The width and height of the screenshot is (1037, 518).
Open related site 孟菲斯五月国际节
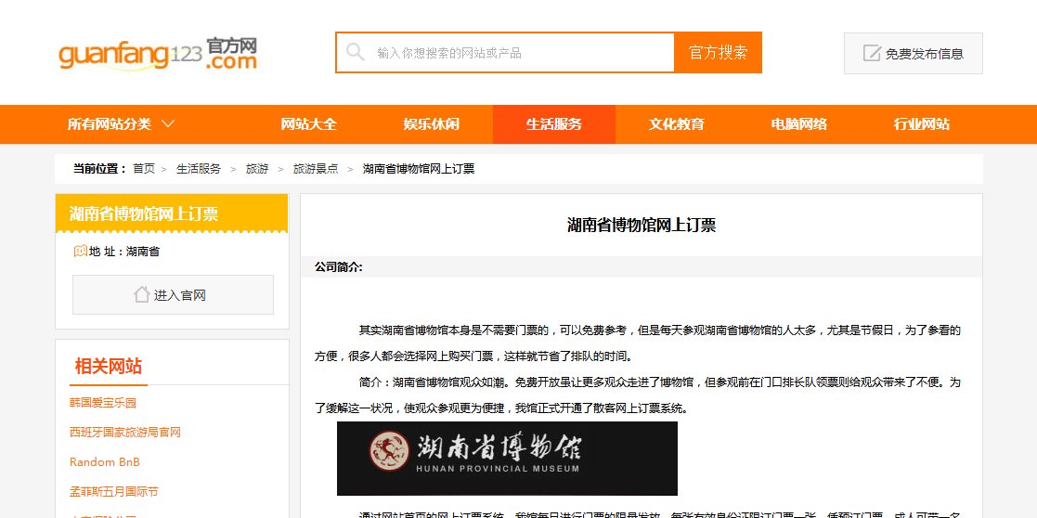pos(114,491)
